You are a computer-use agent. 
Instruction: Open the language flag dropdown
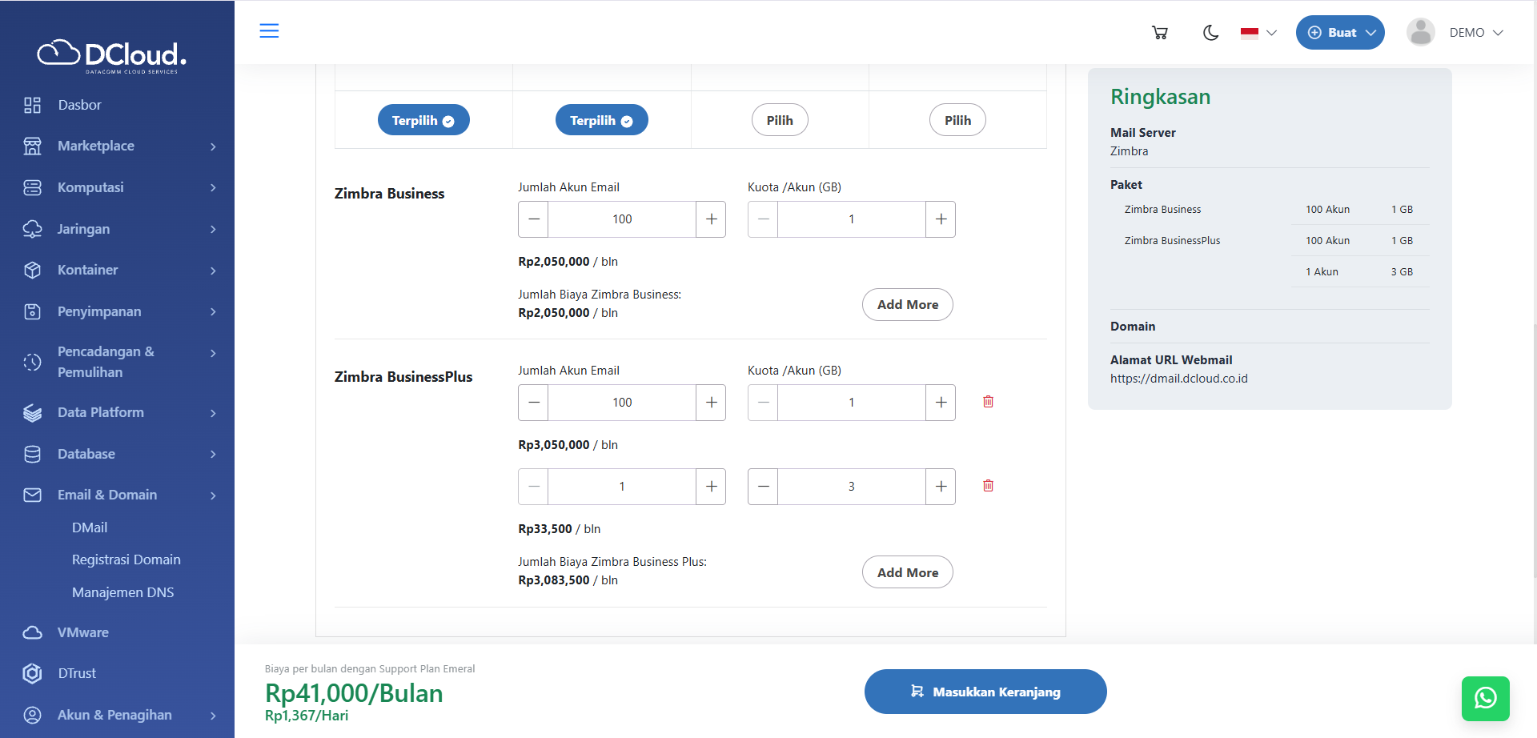[1258, 33]
